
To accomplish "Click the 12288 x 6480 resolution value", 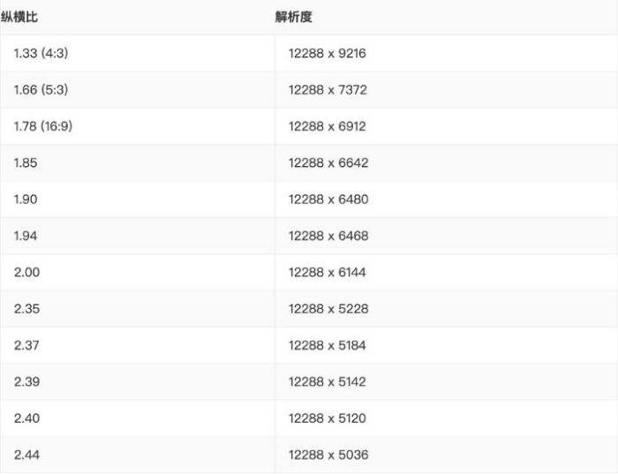I will point(328,199).
